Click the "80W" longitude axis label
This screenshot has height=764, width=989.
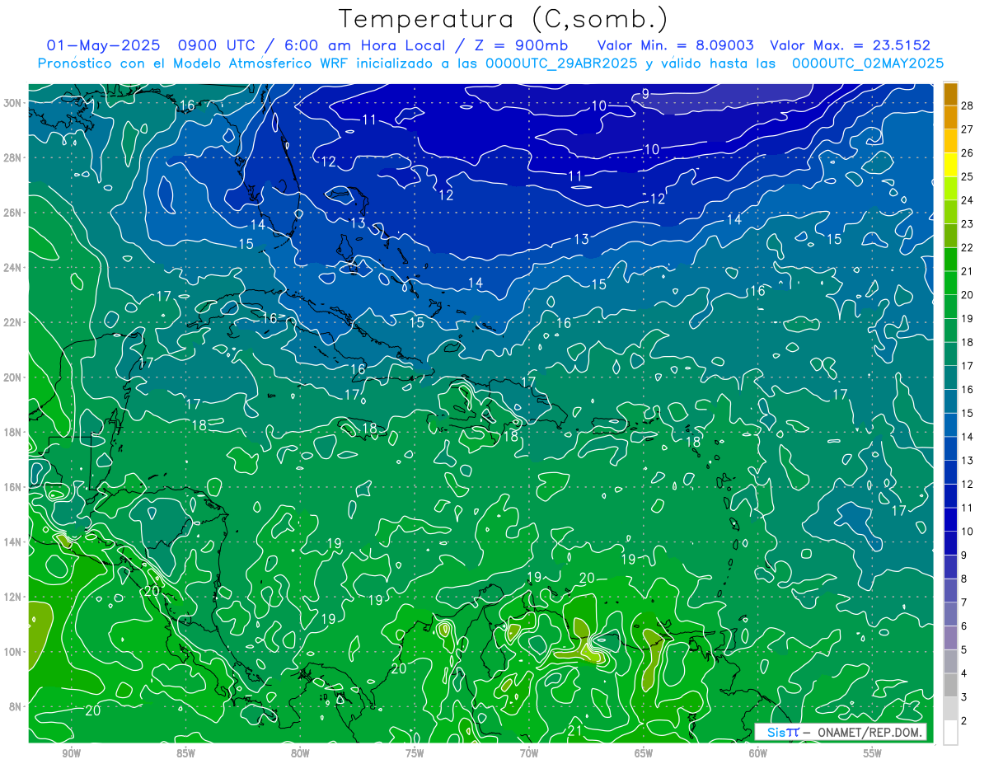pyautogui.click(x=300, y=753)
